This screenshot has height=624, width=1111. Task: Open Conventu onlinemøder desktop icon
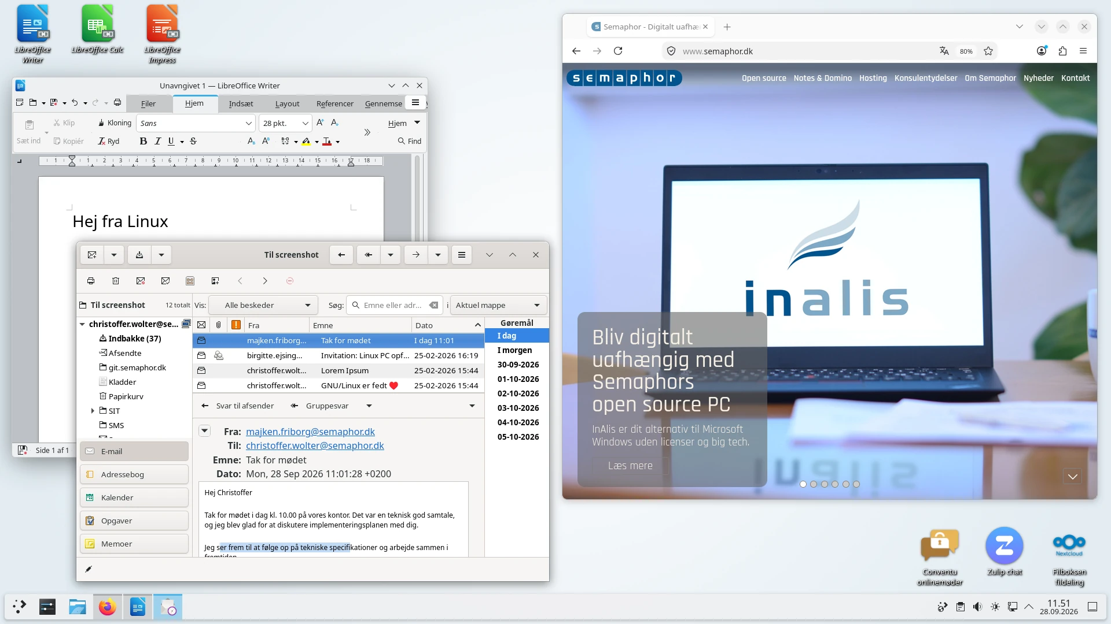(x=940, y=557)
